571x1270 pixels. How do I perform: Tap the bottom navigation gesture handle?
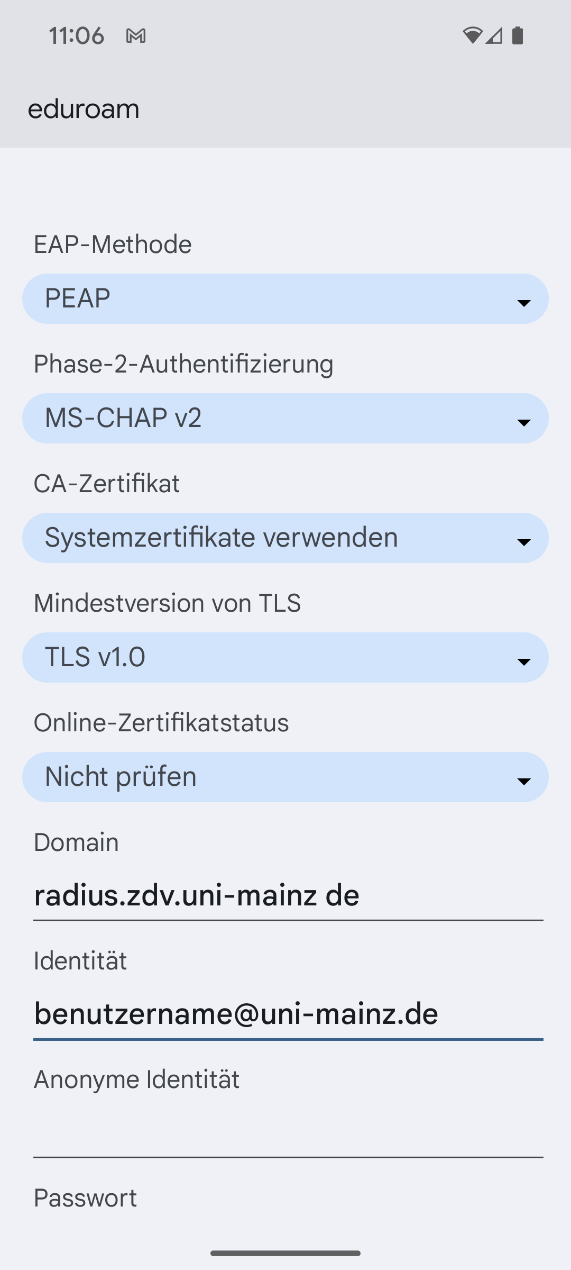pyautogui.click(x=285, y=1253)
